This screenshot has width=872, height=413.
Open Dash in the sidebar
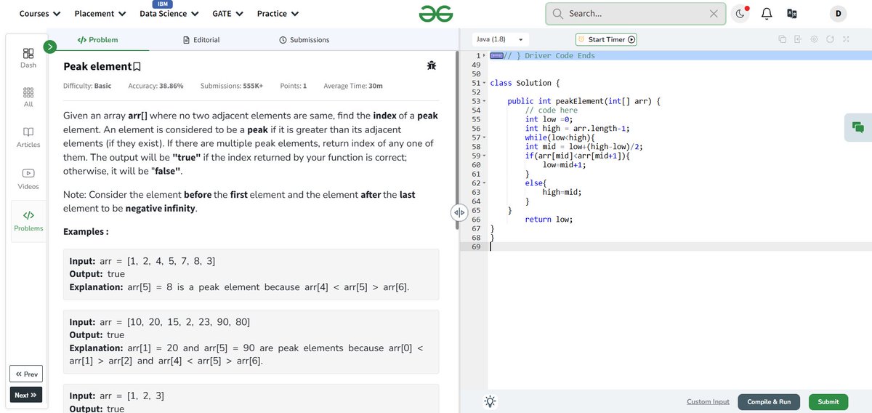point(28,58)
